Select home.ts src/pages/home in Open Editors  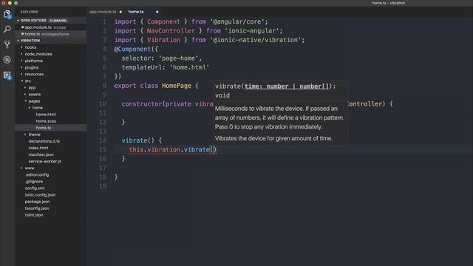pyautogui.click(x=51, y=34)
